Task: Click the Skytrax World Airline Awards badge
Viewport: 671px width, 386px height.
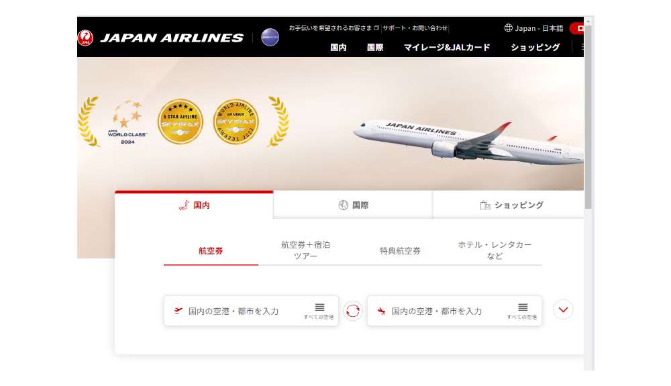Action: coord(236,122)
